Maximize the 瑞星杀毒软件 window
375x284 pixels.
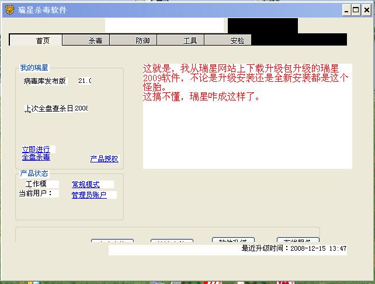pos(356,11)
